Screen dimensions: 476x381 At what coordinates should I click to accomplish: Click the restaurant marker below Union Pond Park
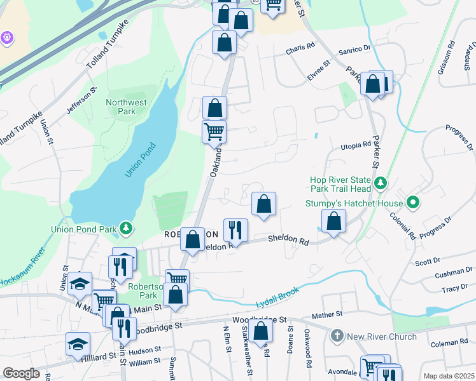(120, 267)
